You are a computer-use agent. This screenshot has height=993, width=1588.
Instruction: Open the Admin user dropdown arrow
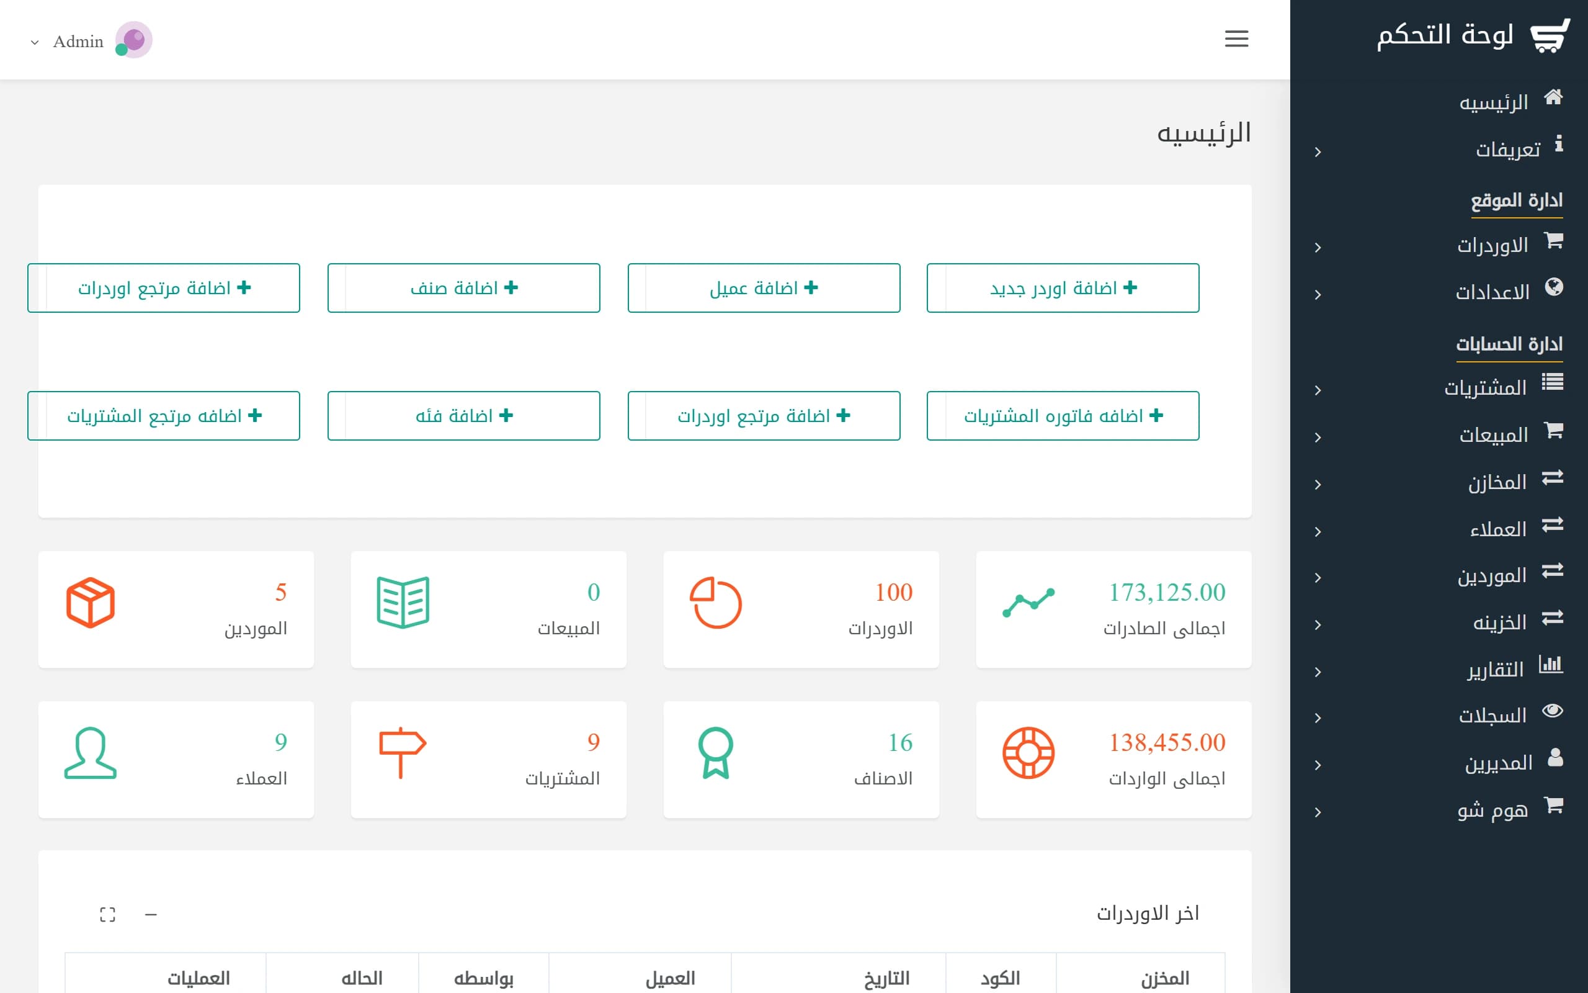pyautogui.click(x=35, y=43)
